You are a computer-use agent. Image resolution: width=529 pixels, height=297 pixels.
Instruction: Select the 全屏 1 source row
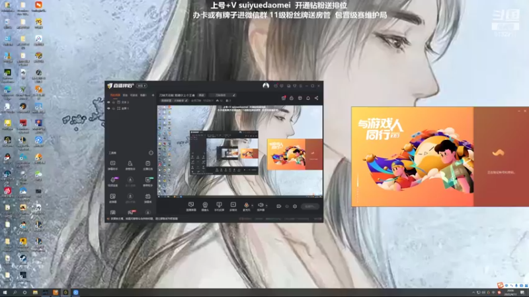(x=130, y=108)
